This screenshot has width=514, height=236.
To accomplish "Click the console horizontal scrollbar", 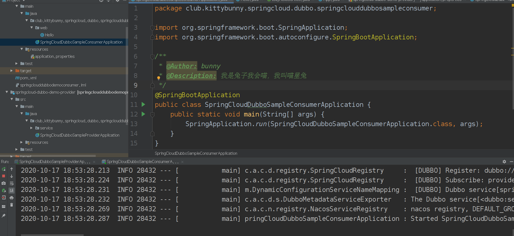I will pos(52,235).
